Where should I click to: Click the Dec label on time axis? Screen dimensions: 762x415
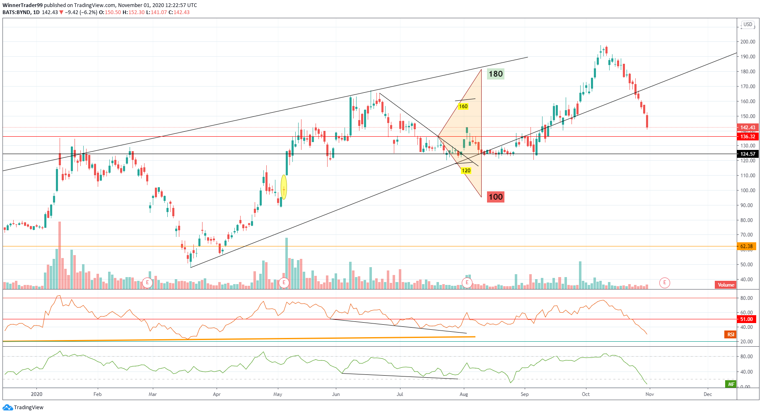pos(708,394)
